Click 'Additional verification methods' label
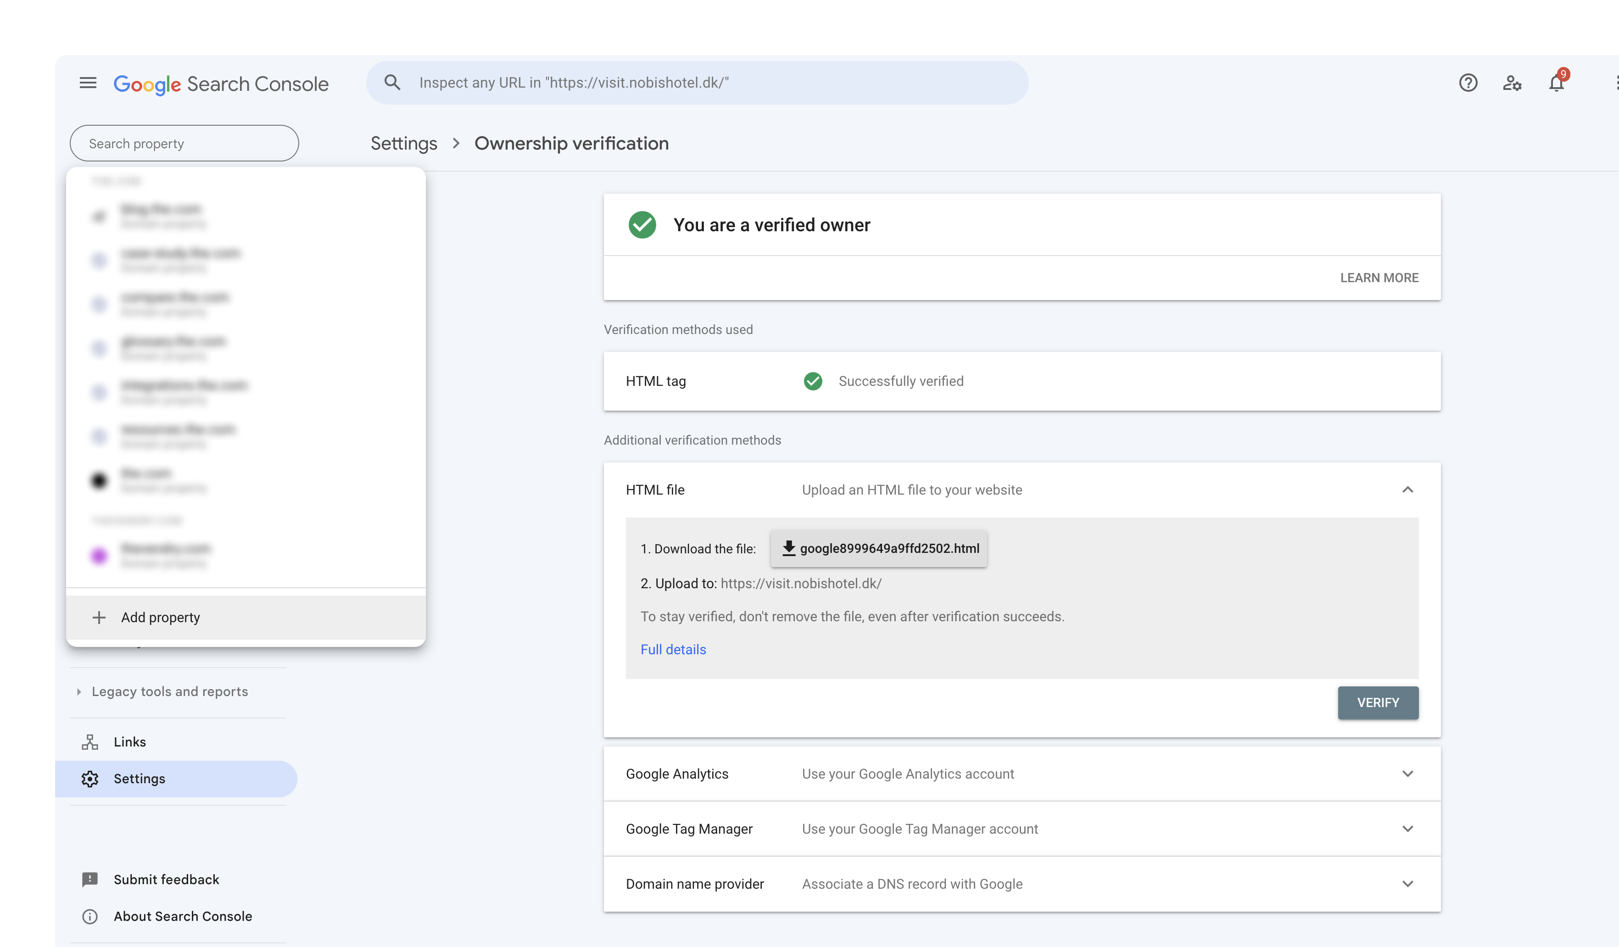This screenshot has width=1619, height=947. click(x=692, y=440)
